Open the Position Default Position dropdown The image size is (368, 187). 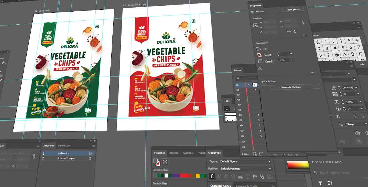pyautogui.click(x=246, y=168)
